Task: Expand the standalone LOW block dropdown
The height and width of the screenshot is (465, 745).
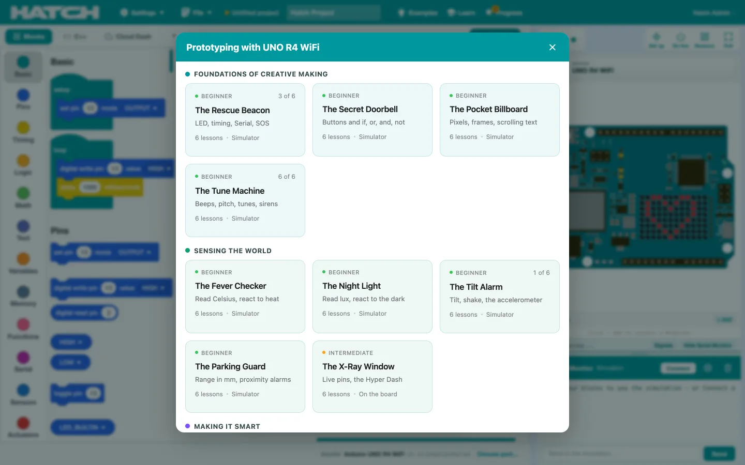Action: click(x=70, y=362)
